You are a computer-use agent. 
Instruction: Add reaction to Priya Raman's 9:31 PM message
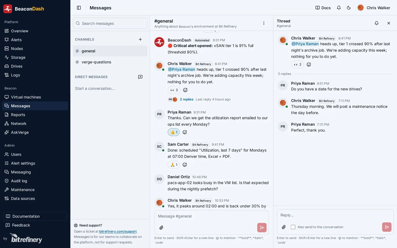185,132
